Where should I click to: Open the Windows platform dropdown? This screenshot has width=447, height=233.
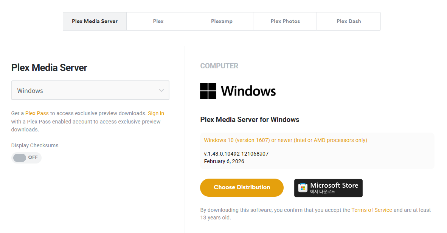(x=90, y=90)
